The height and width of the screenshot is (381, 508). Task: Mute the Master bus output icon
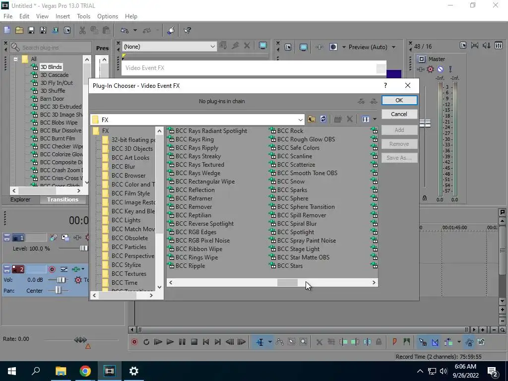[441, 69]
